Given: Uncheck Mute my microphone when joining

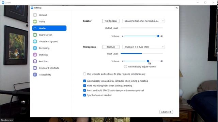Looking at the screenshot, I should 84,86.
